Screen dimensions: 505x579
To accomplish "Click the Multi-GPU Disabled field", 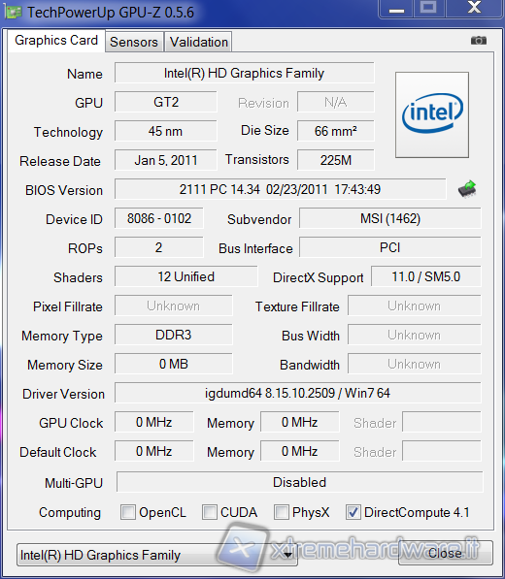I will click(299, 482).
